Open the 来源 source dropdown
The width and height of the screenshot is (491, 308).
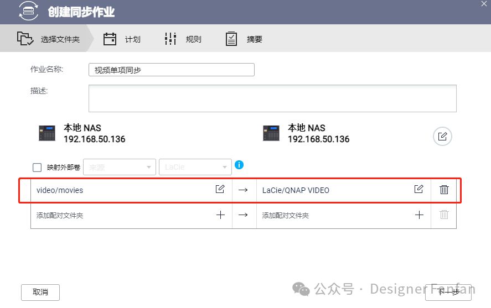tap(119, 167)
